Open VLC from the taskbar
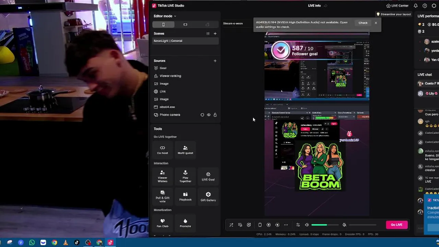Screen dimensions: 439x247 click(x=66, y=243)
